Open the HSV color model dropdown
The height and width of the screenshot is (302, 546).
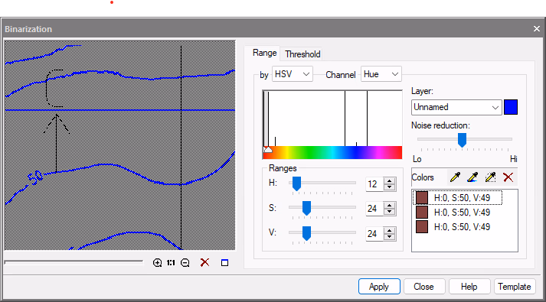point(293,74)
